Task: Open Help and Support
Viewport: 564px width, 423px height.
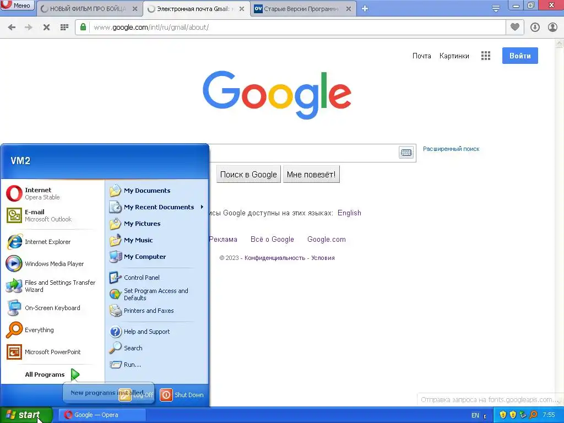Action: coord(157,332)
